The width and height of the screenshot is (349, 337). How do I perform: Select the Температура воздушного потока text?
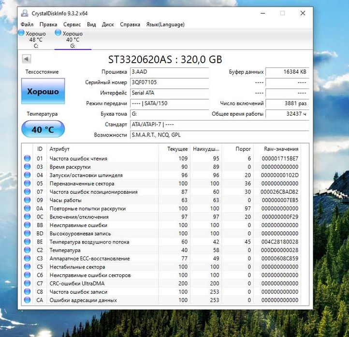click(89, 242)
